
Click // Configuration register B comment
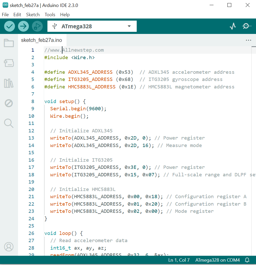click(x=206, y=204)
